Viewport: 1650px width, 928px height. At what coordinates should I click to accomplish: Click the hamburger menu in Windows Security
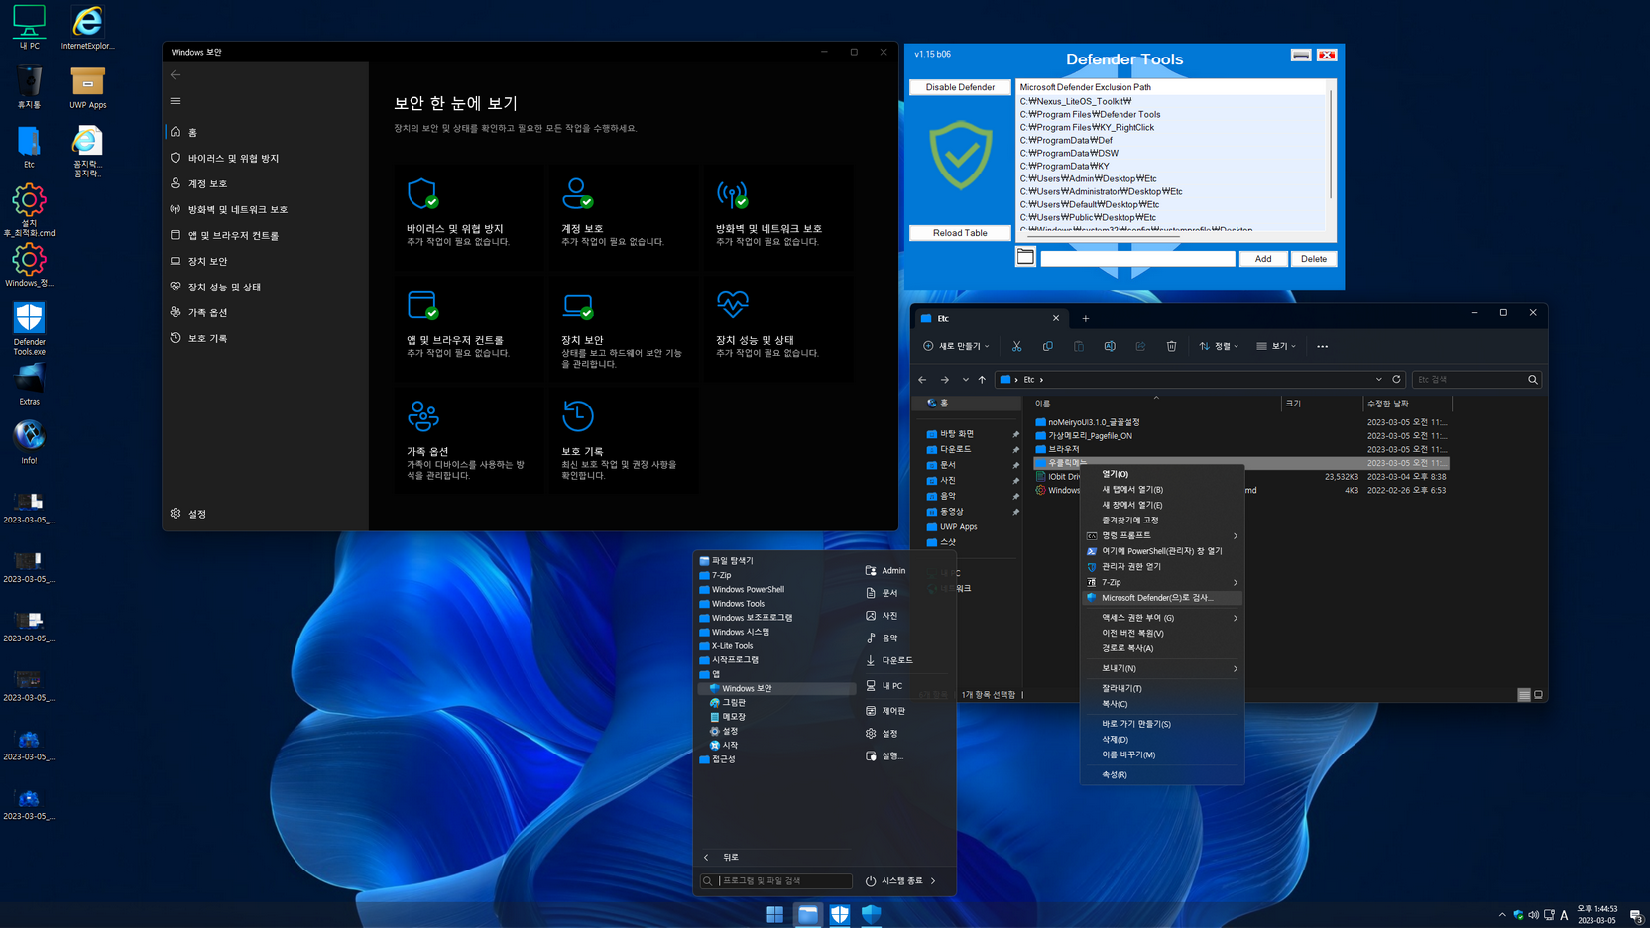[176, 101]
